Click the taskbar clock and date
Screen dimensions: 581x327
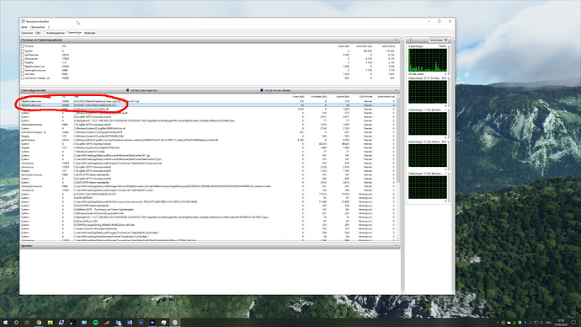point(561,323)
